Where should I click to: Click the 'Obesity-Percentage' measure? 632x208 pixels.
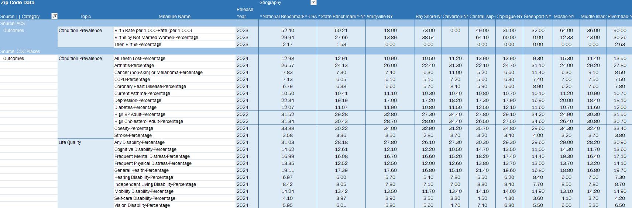[x=134, y=128]
